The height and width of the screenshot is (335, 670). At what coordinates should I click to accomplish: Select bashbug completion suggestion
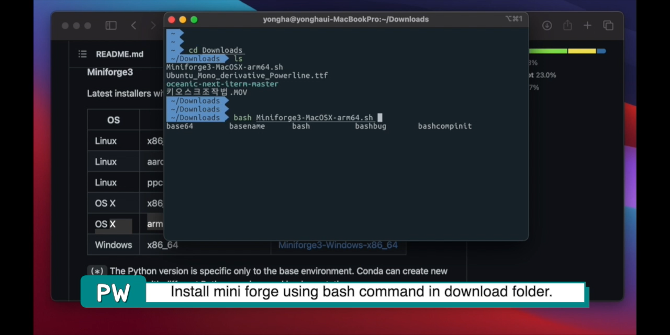point(371,126)
